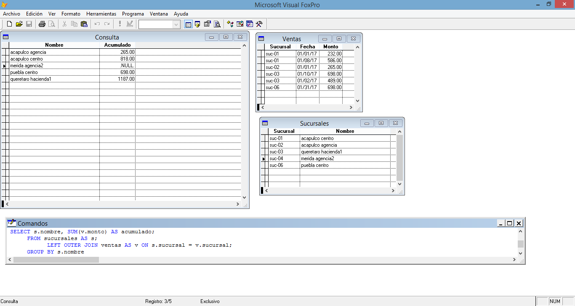The image size is (575, 306).
Task: Open the Object Browser icon
Action: coord(240,24)
